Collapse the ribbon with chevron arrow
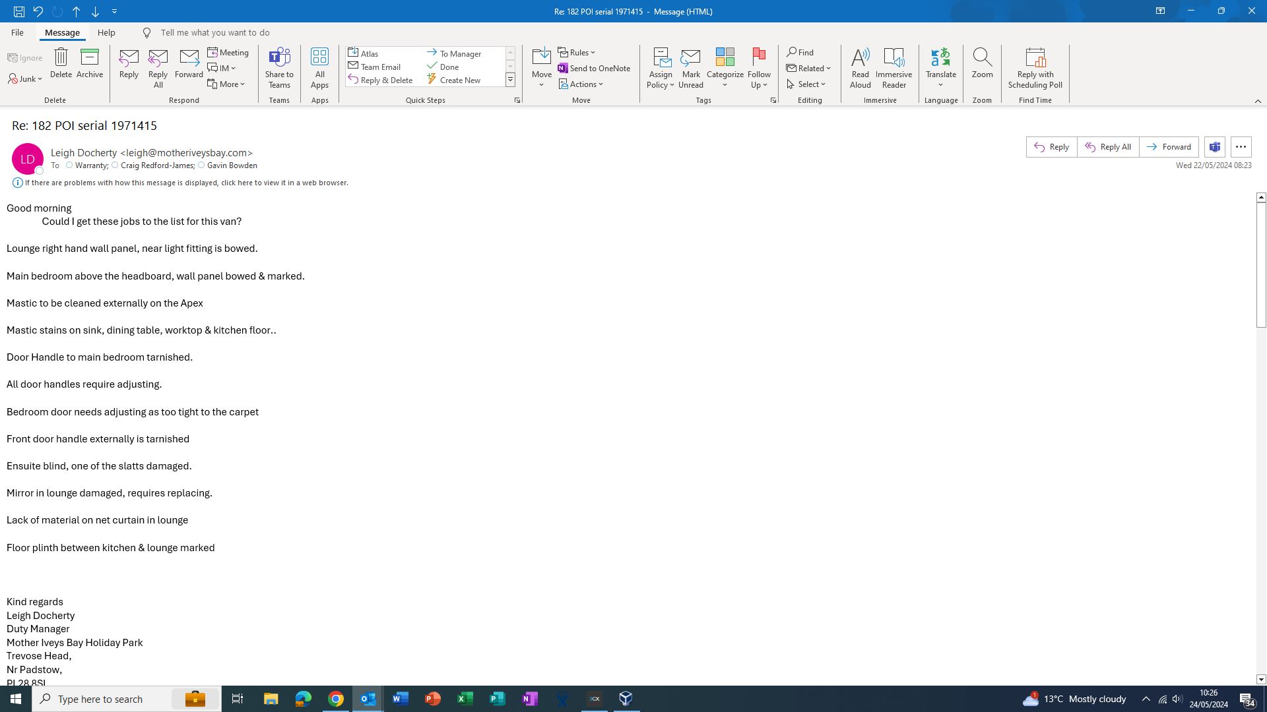1267x712 pixels. coord(1258,101)
